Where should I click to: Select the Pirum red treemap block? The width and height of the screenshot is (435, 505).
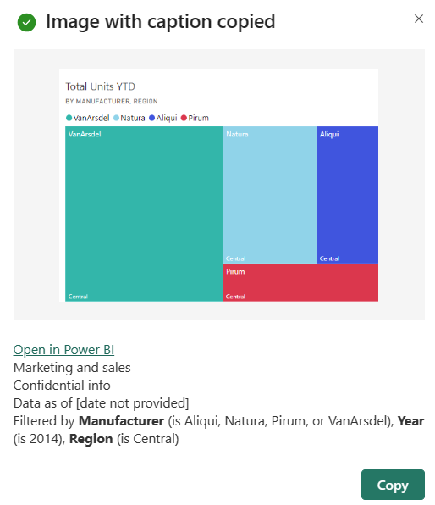click(300, 282)
